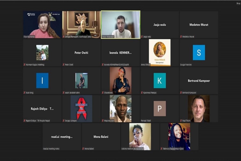The width and height of the screenshot is (241, 161).
Task: Click muted mic icon beside Jaaja walu label
Action: [142, 37]
